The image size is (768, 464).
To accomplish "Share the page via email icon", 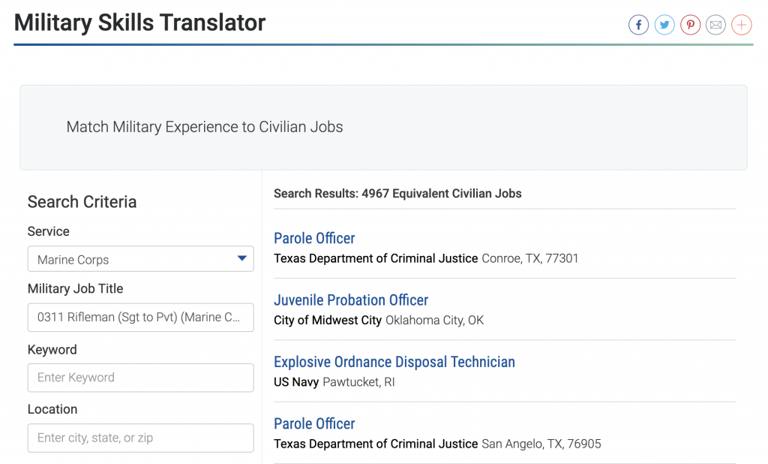I will pyautogui.click(x=716, y=25).
